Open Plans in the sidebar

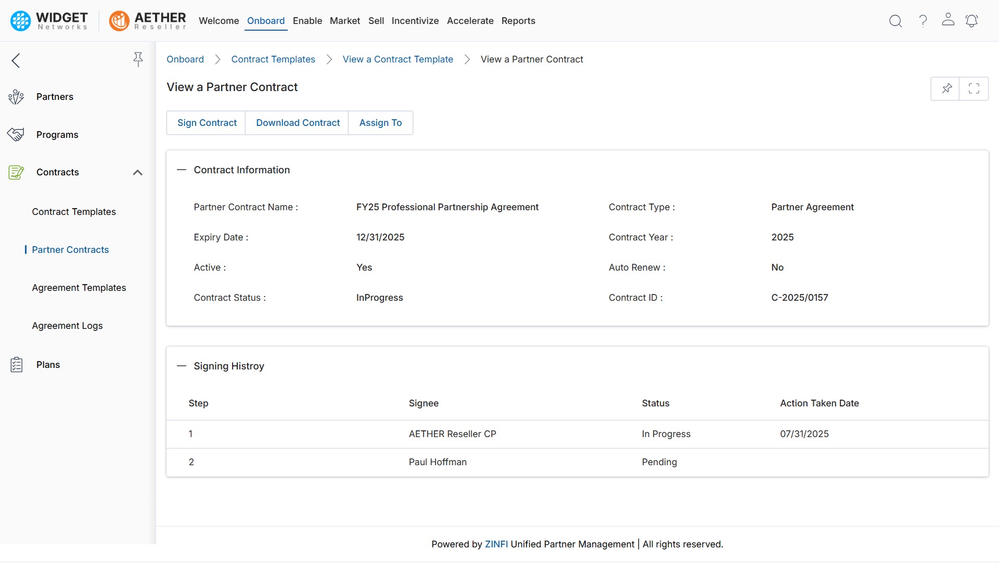click(48, 364)
